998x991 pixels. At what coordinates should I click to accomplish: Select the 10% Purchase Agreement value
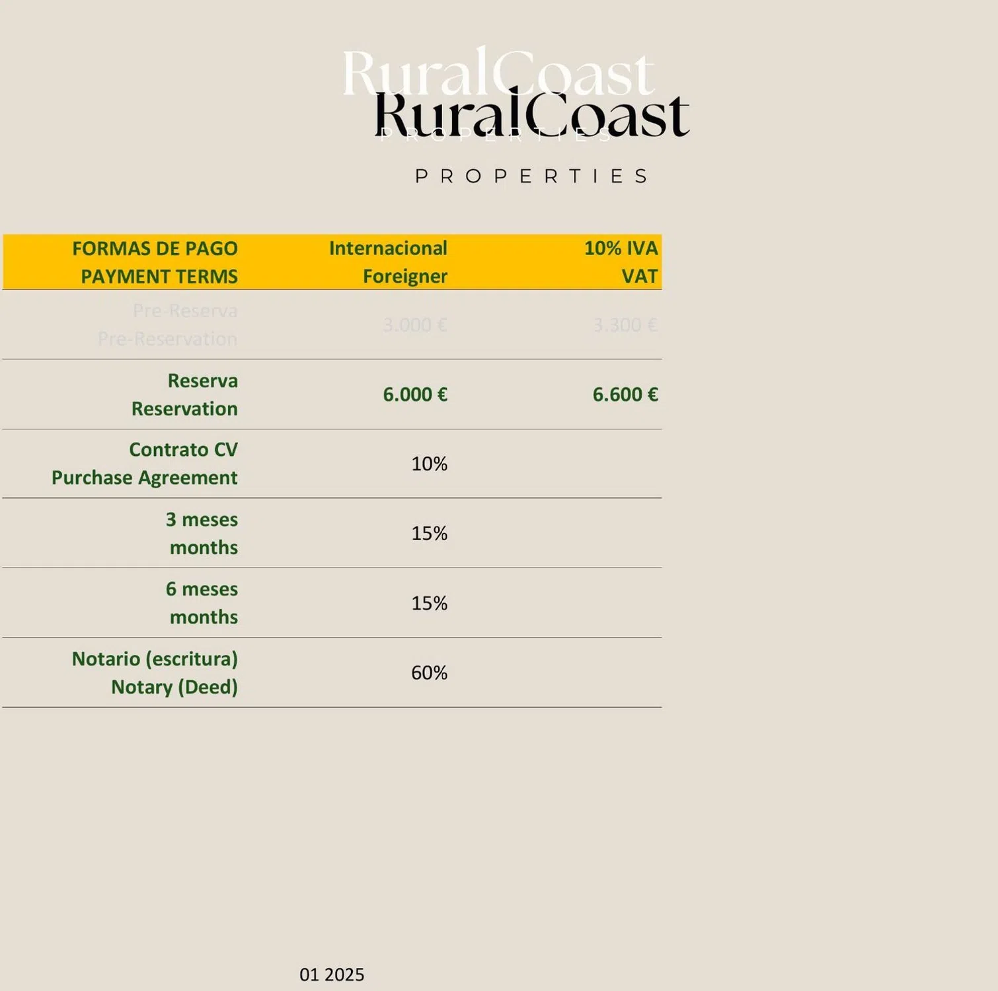429,464
